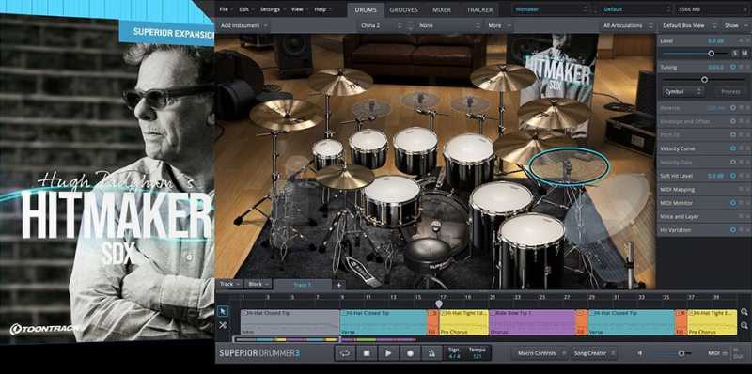
Task: Open the Block menu dropdown
Action: [x=259, y=285]
